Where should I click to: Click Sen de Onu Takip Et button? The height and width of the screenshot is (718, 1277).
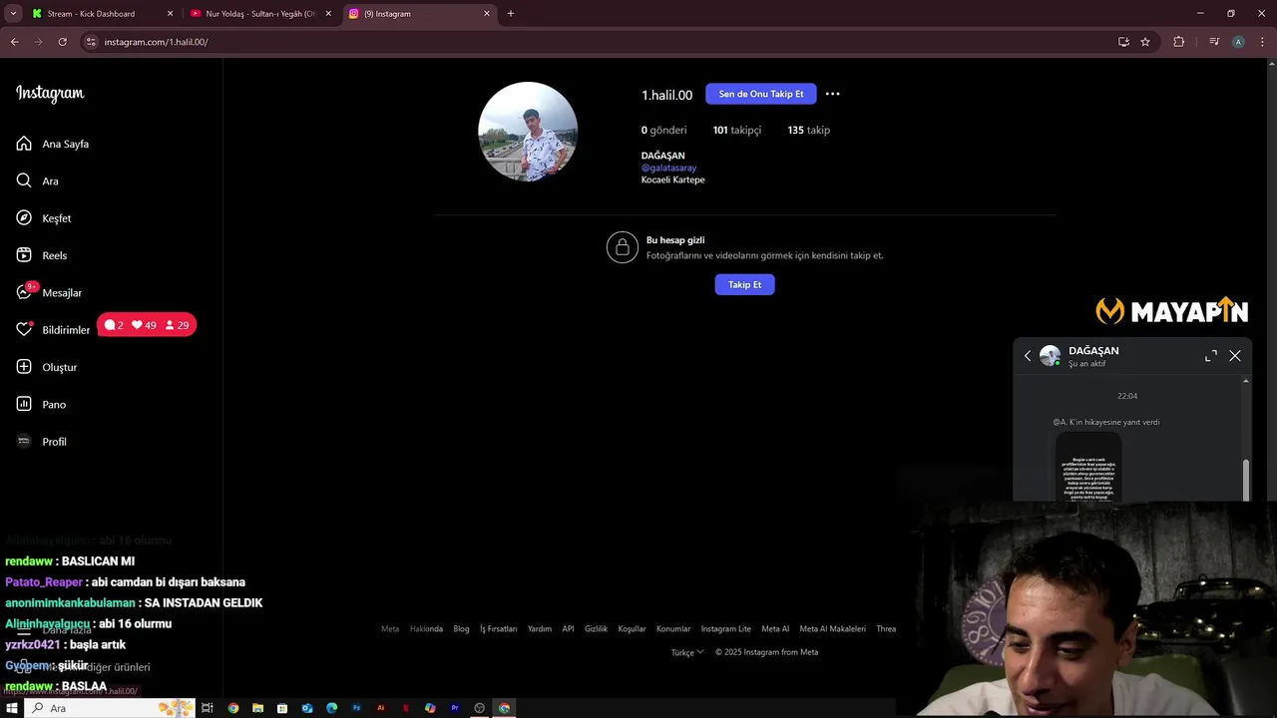click(x=761, y=94)
